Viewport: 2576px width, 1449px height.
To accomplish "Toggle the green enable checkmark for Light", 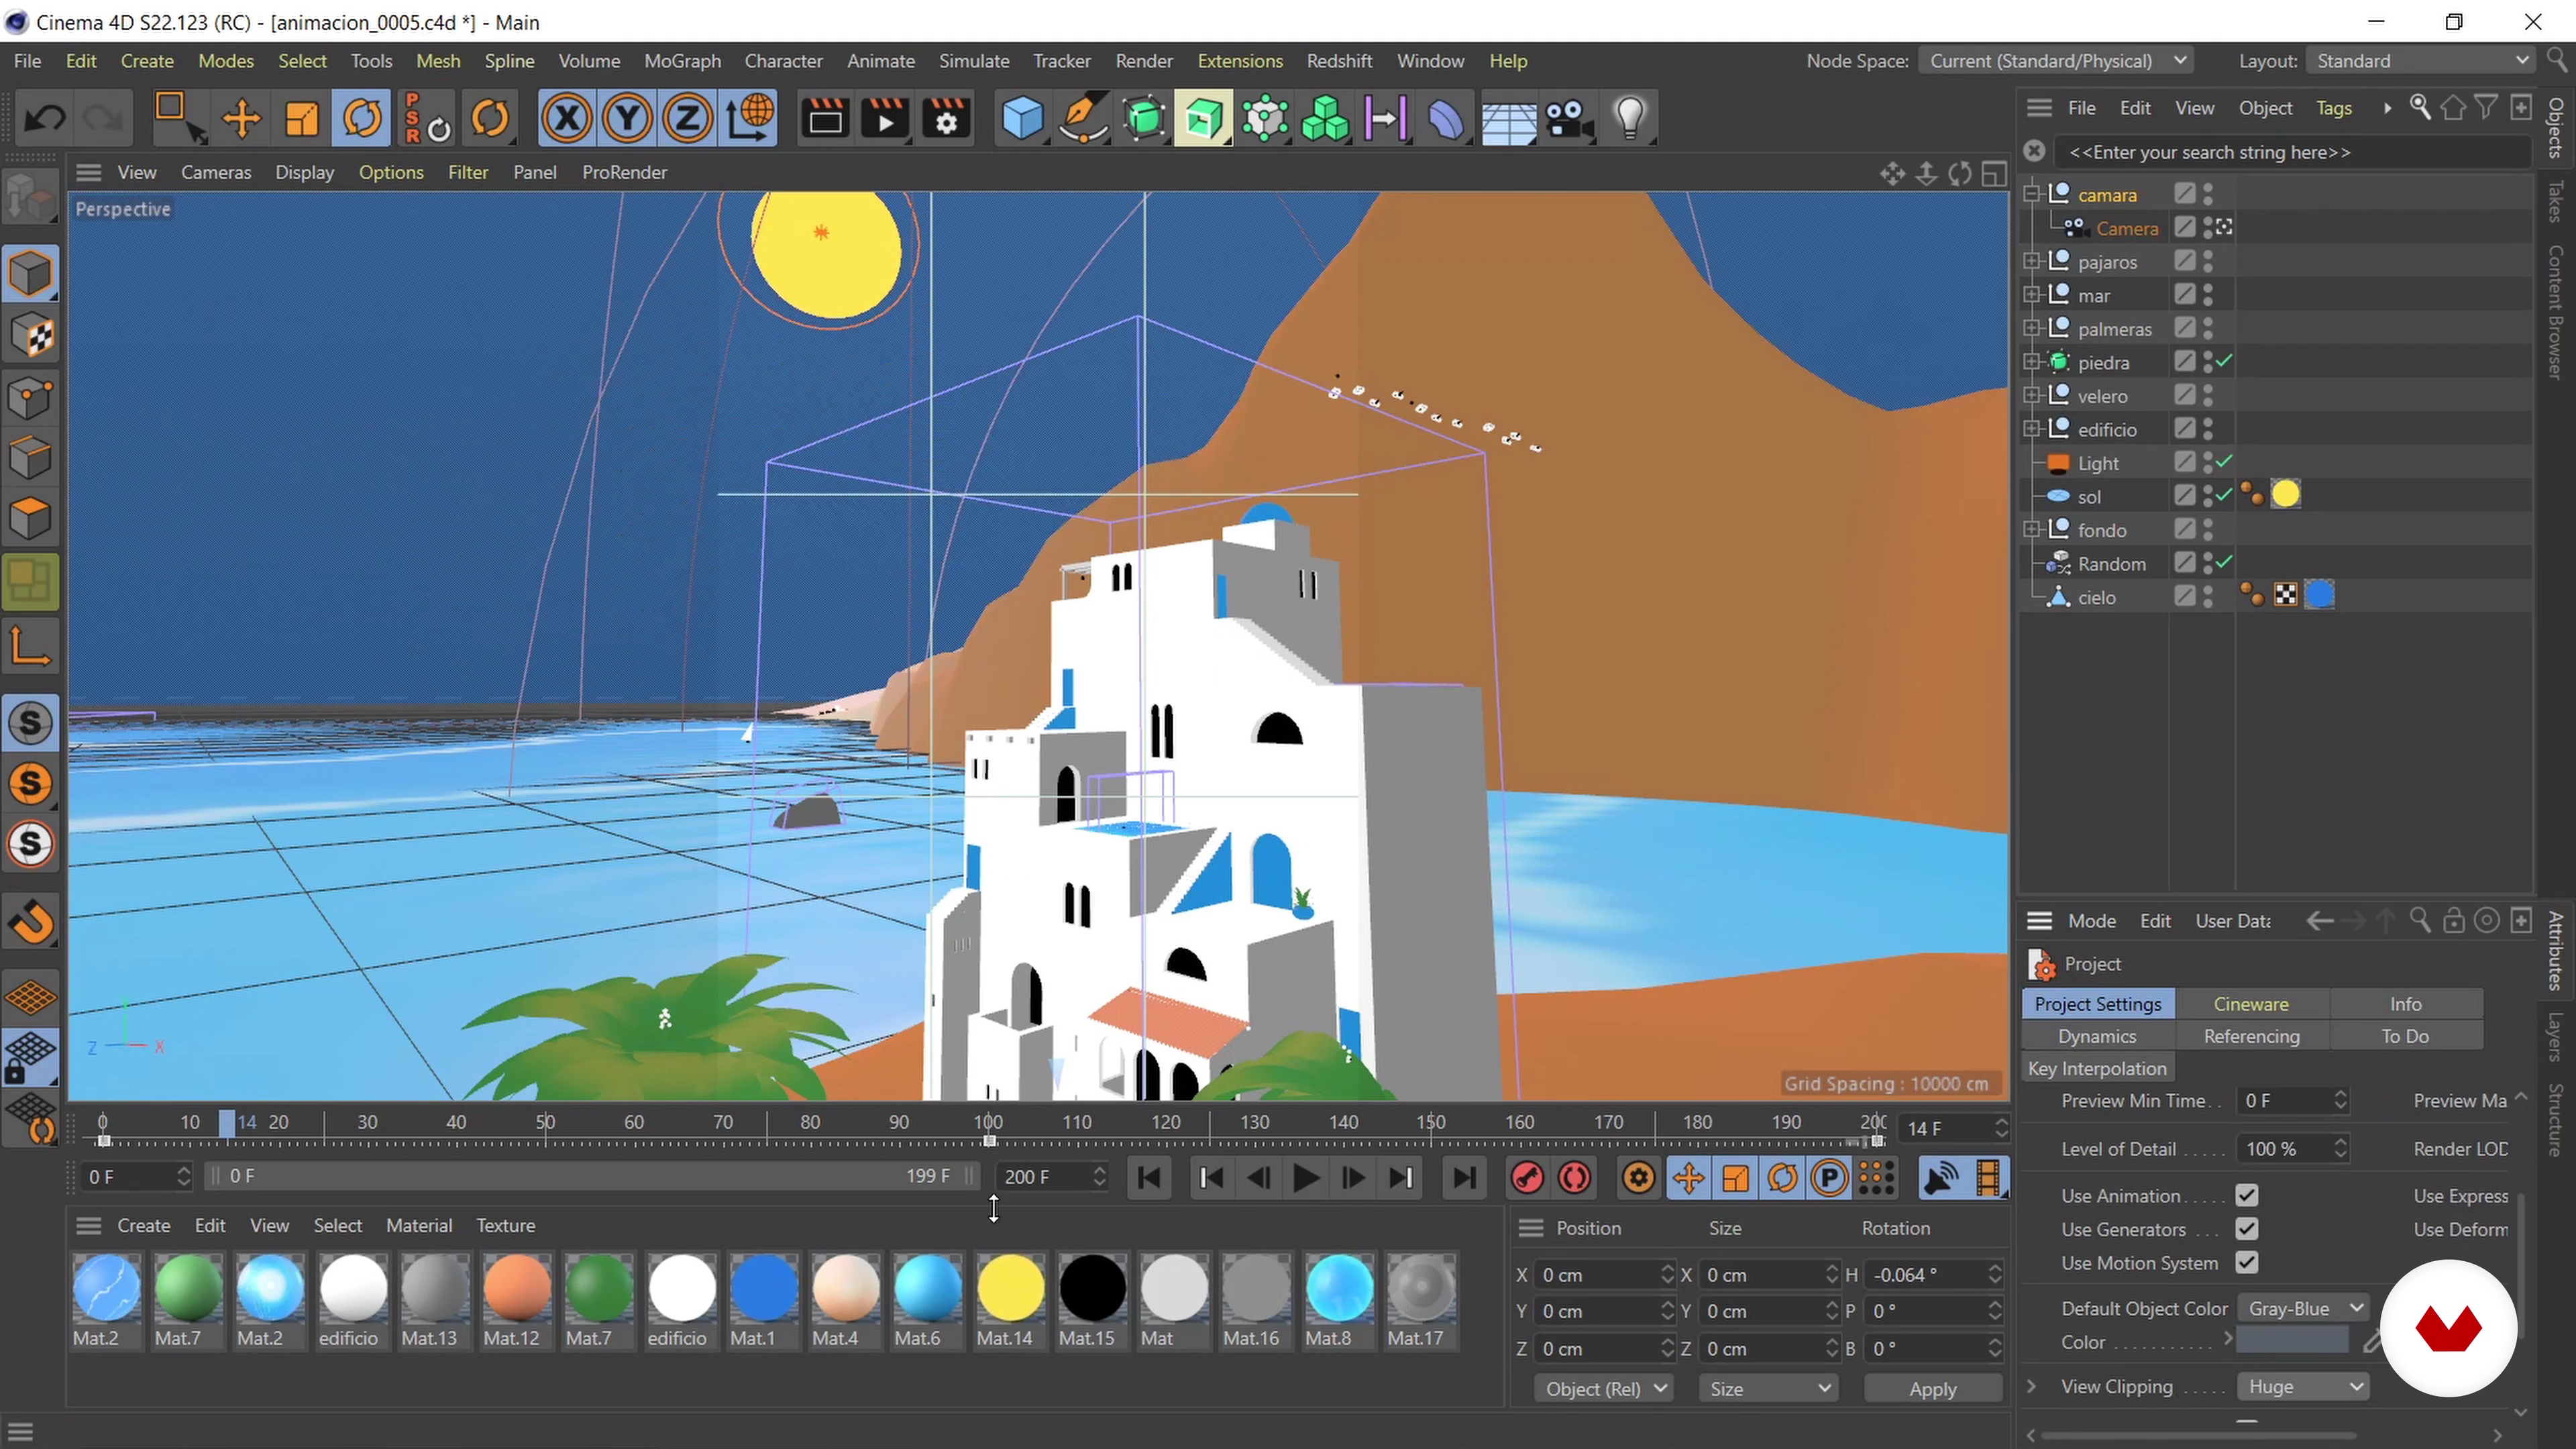I will tap(2224, 462).
